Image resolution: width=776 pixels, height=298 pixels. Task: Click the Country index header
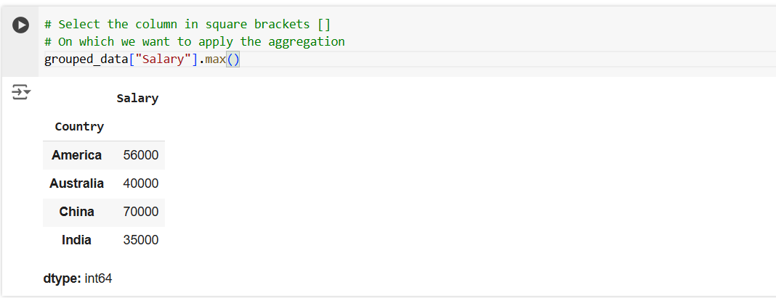pyautogui.click(x=79, y=127)
